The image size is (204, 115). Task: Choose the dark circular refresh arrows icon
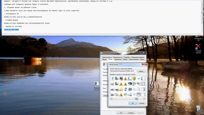pos(130,84)
